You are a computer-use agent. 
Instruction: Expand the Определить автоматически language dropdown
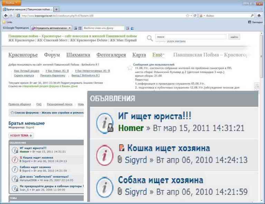(x=69, y=28)
